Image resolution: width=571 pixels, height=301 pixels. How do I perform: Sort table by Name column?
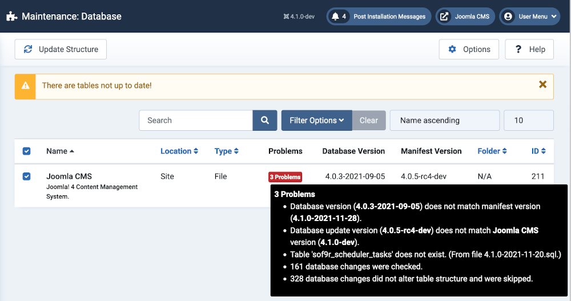click(60, 151)
